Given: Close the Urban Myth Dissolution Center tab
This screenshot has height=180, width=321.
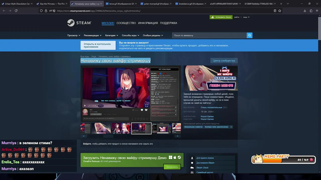Looking at the screenshot, I should point(32,4).
